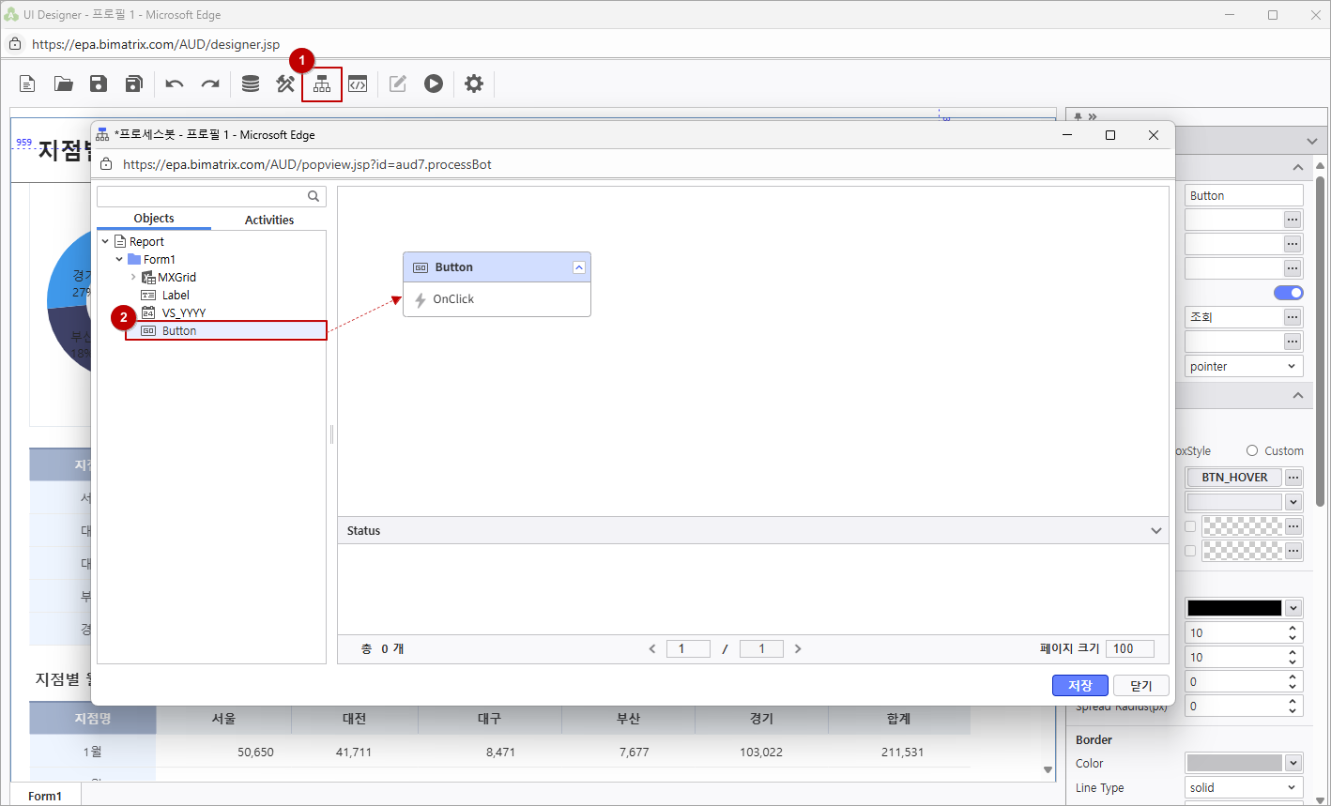
Task: Toggle the blue switch in properties panel
Action: click(1288, 293)
